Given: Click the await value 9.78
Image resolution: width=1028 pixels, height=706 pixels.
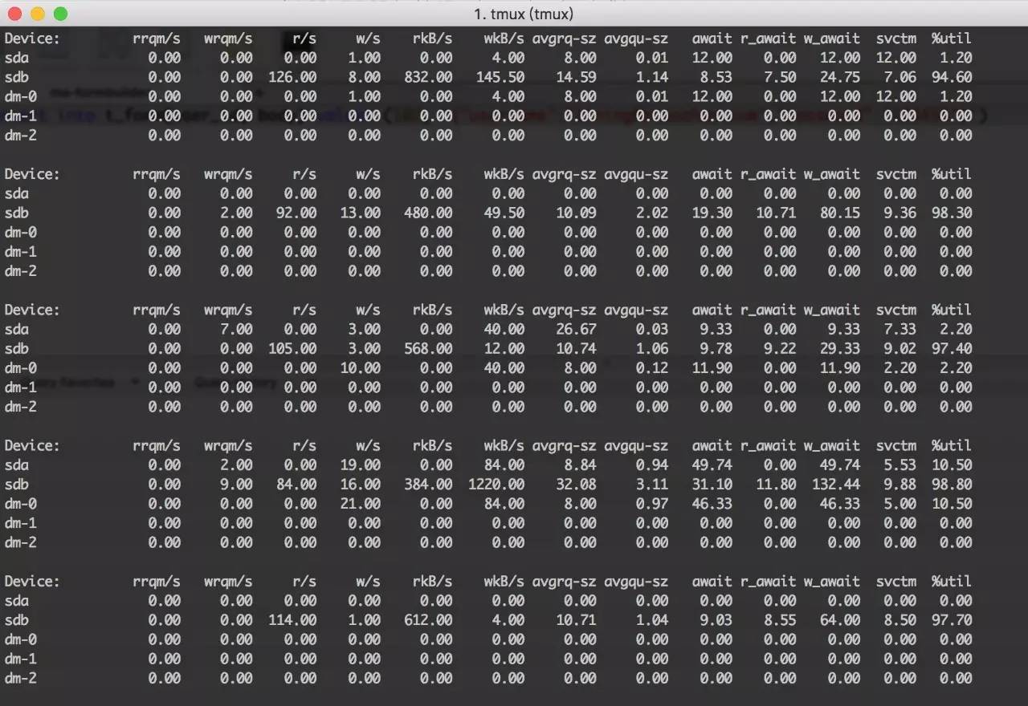Looking at the screenshot, I should click(x=716, y=348).
